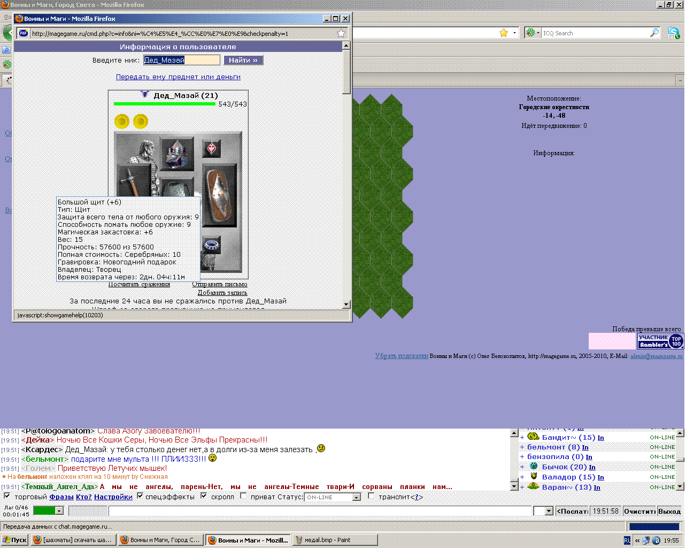The height and width of the screenshot is (549, 686).
Task: Click the Посчитать сражения link
Action: pyautogui.click(x=139, y=284)
